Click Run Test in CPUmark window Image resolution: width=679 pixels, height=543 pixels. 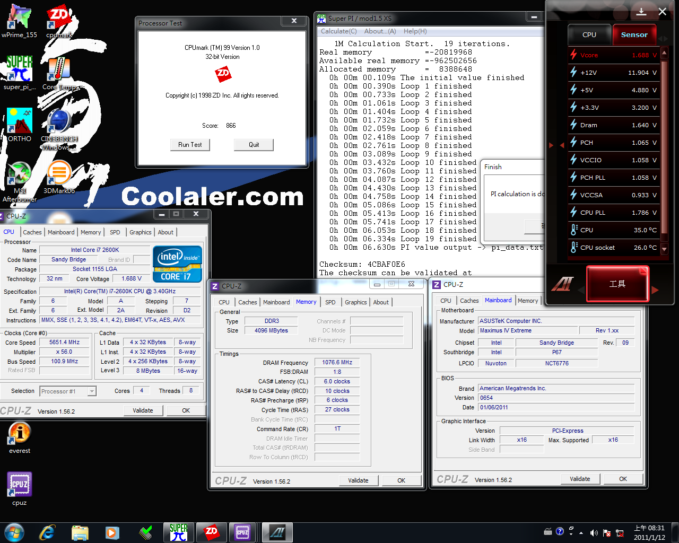190,145
